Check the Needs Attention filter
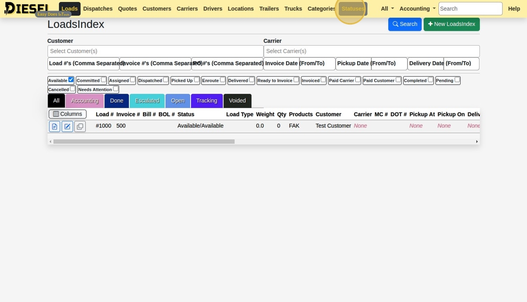Viewport: 527px width, 302px height. 116,89
